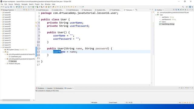Collapse the User class in Outline
Viewport: 194px width, 109px height.
click(x=156, y=15)
